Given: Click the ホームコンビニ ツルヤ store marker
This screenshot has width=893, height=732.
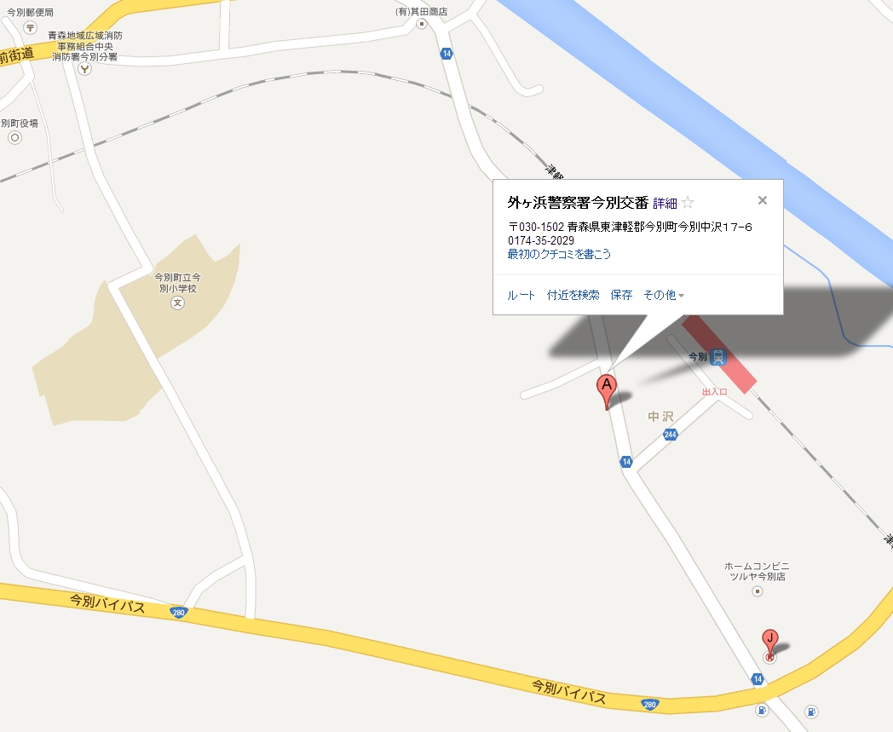Looking at the screenshot, I should [758, 591].
